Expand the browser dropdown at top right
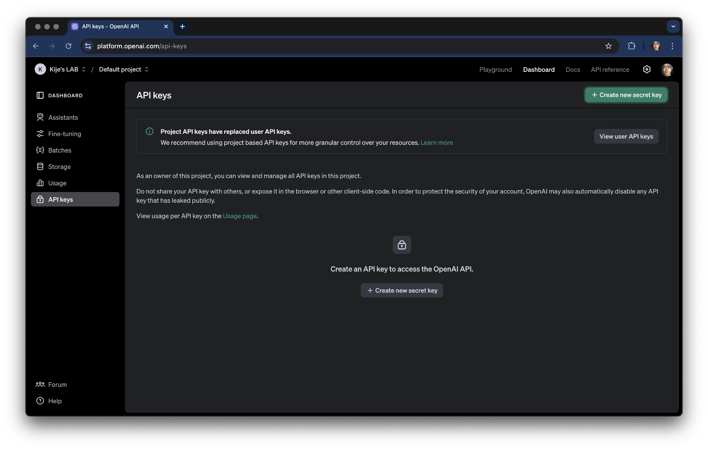 coord(673,26)
